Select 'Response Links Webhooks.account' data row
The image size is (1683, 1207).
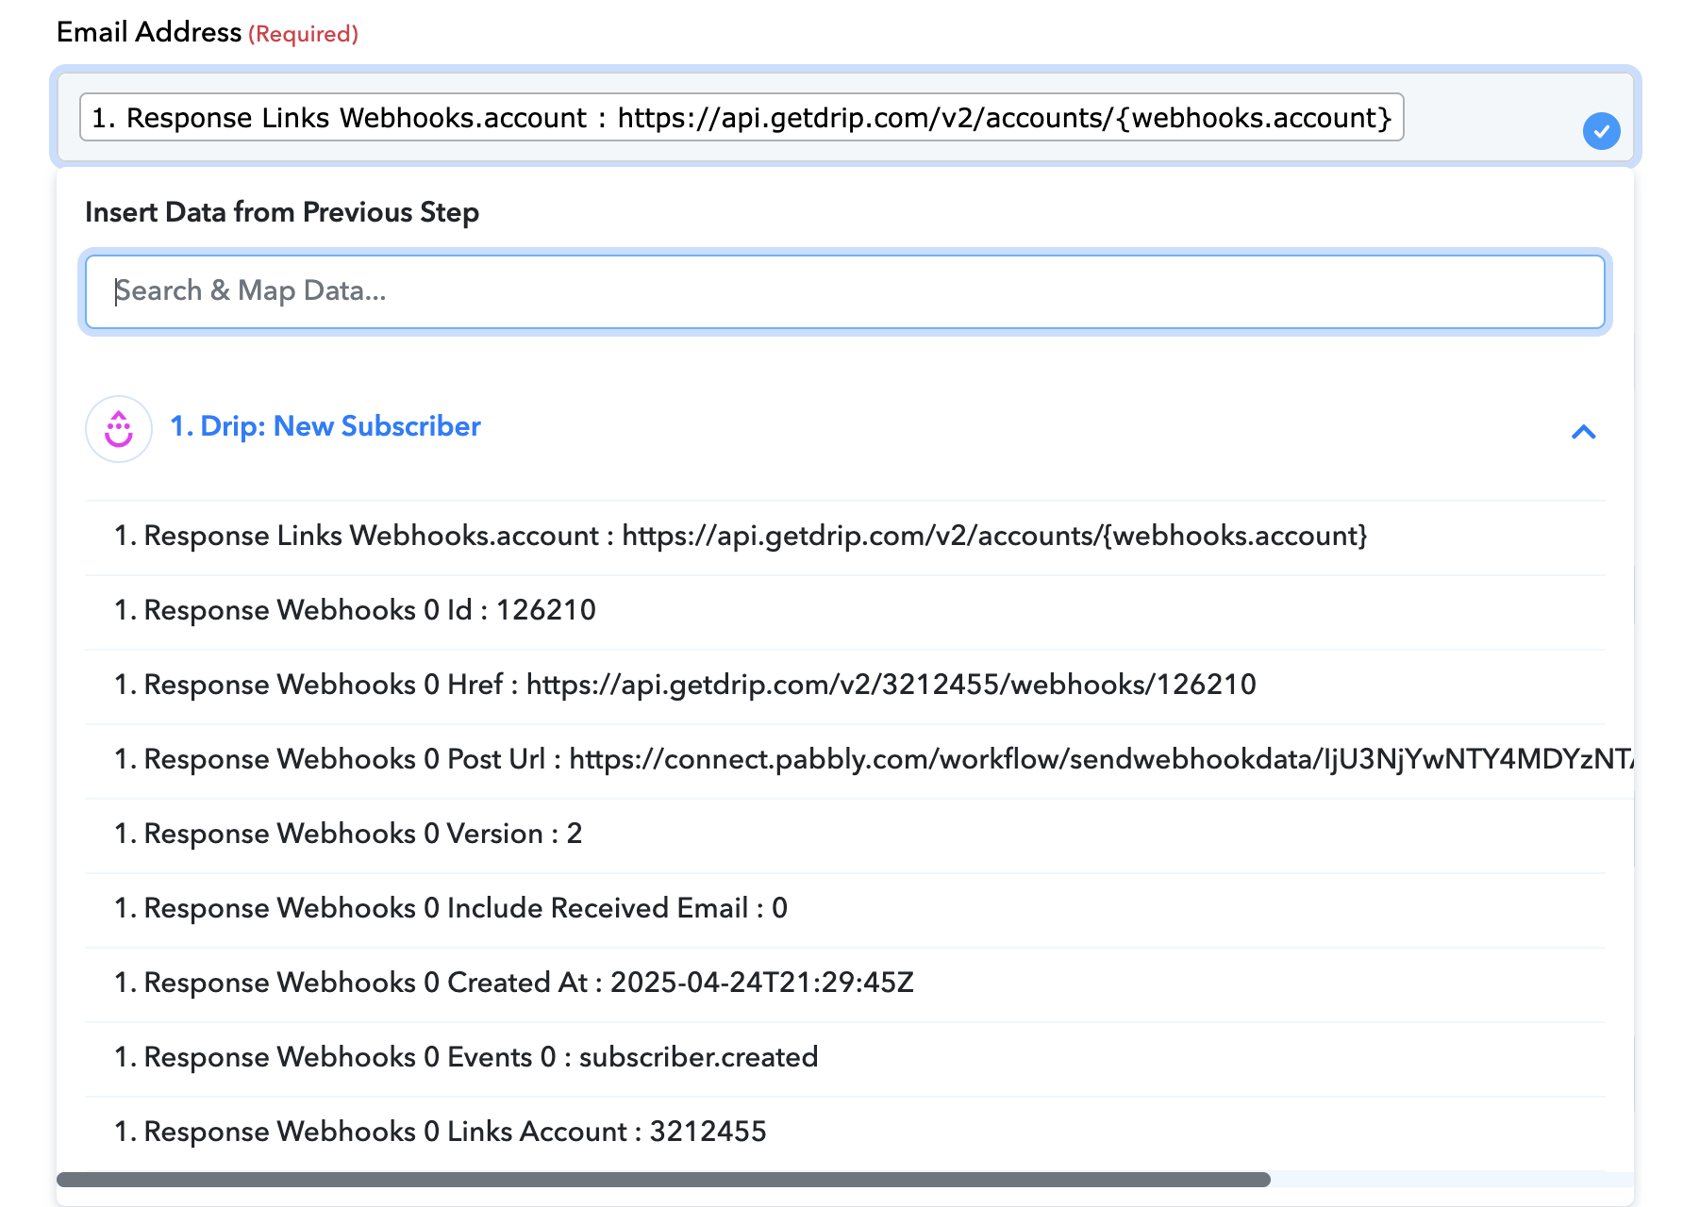click(845, 537)
